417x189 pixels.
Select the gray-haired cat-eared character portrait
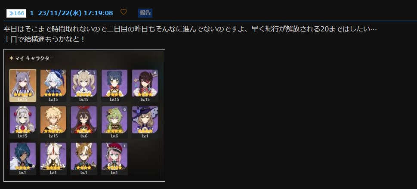point(23,85)
